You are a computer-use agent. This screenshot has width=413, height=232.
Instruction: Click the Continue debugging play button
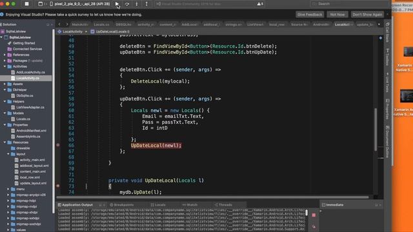[117, 4]
